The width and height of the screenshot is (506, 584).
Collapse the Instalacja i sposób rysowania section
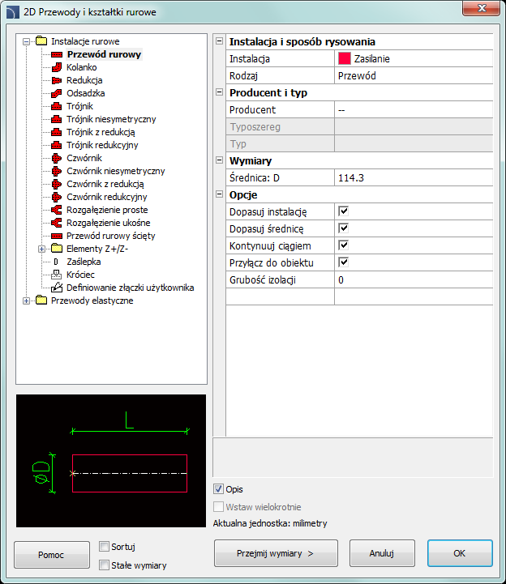[x=219, y=41]
